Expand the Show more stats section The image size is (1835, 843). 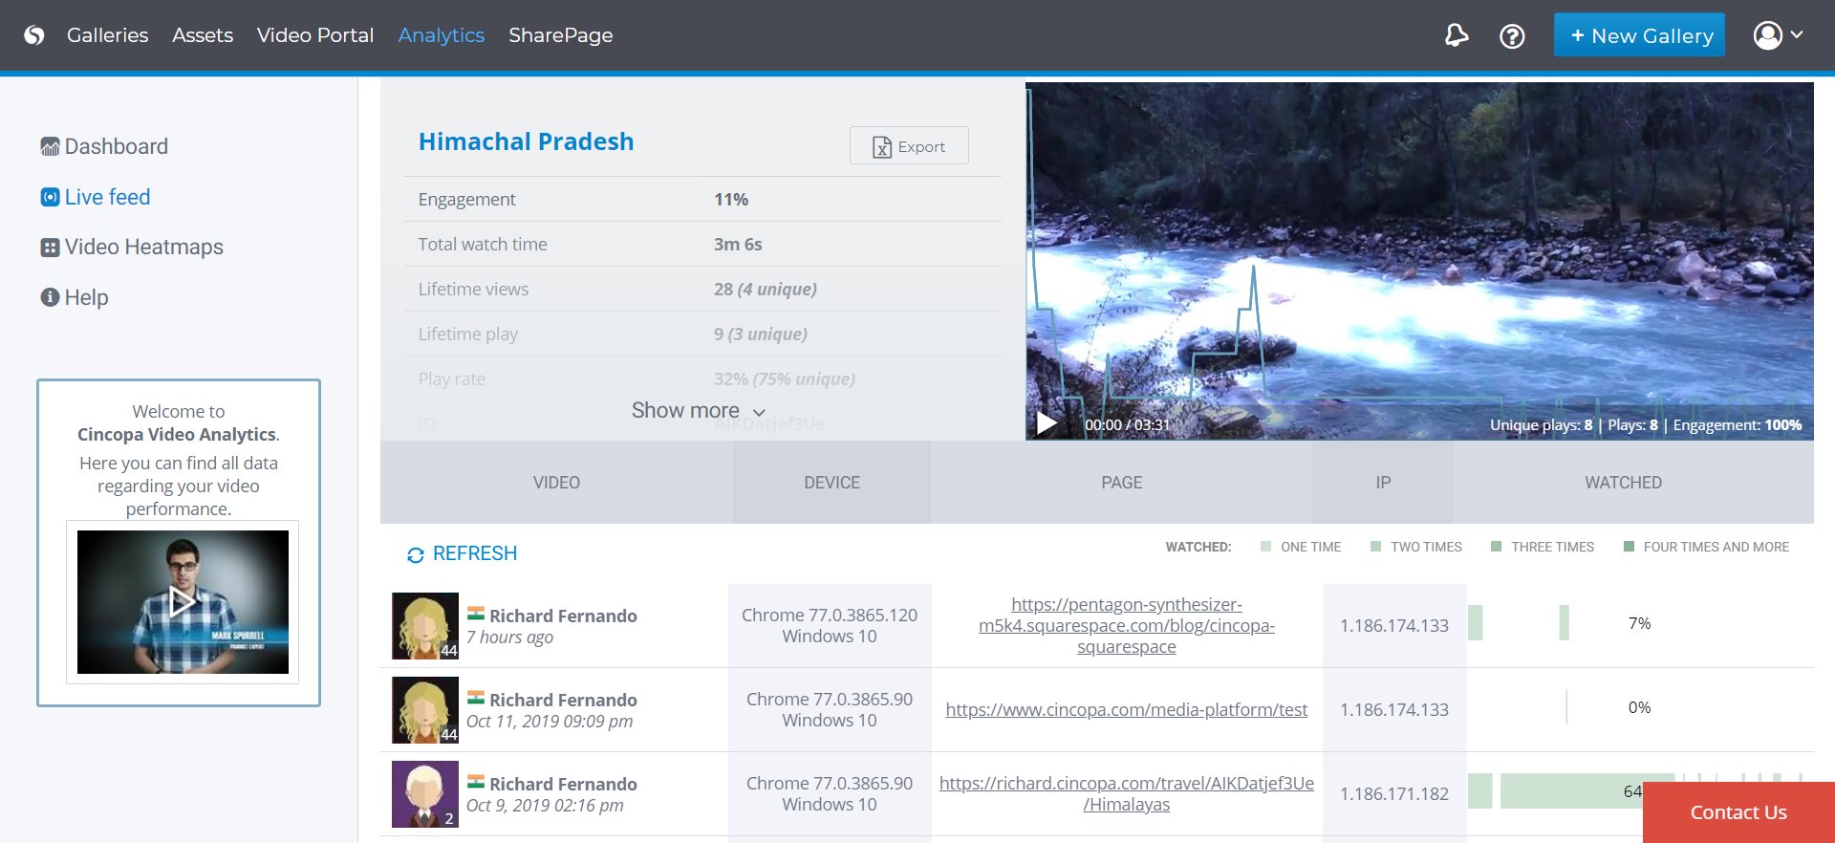[x=698, y=411]
